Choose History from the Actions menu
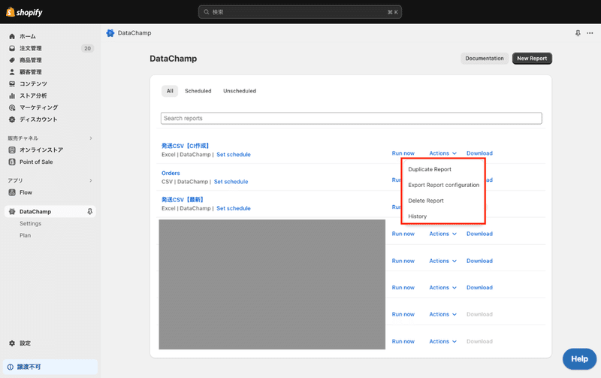This screenshot has width=601, height=378. pos(418,216)
